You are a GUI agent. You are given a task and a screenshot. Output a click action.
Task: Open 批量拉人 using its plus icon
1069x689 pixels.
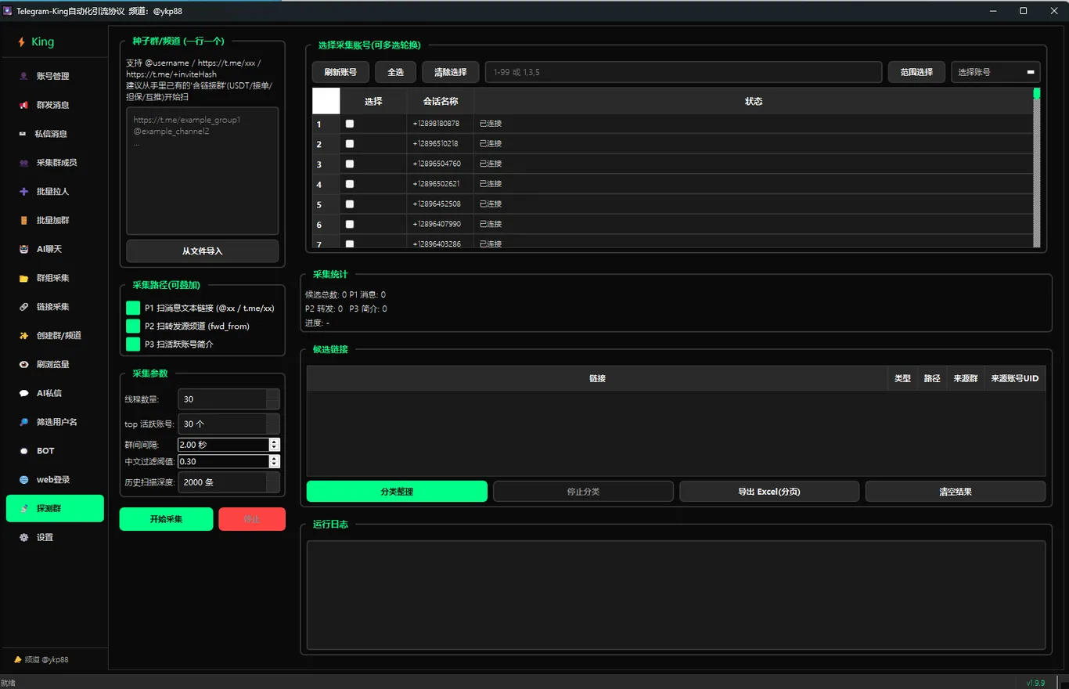(23, 191)
